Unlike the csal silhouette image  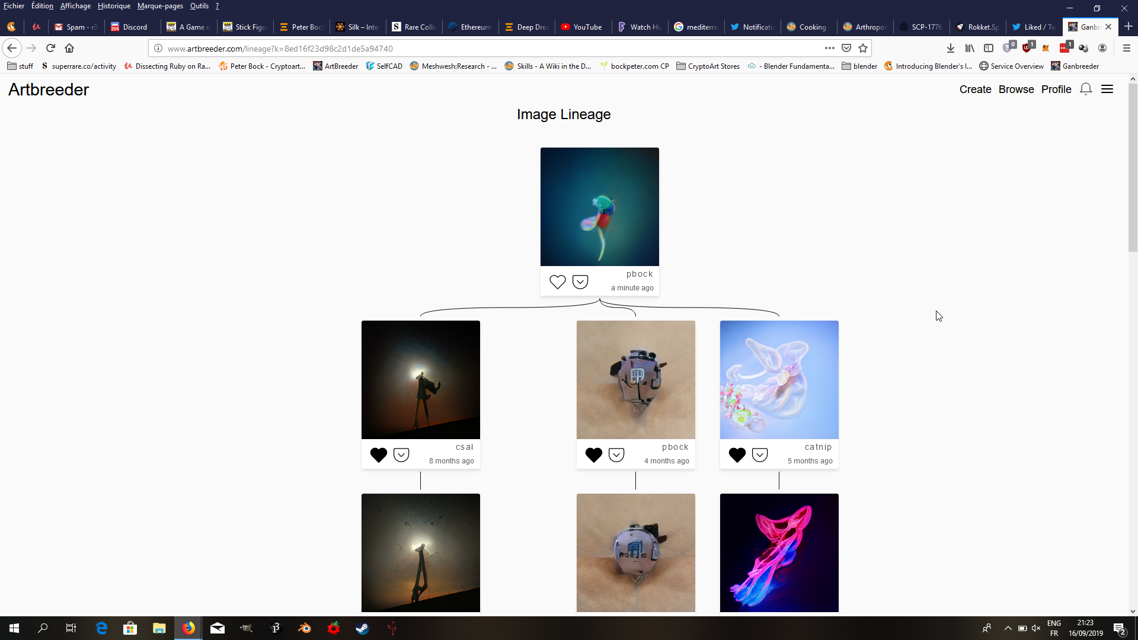378,455
